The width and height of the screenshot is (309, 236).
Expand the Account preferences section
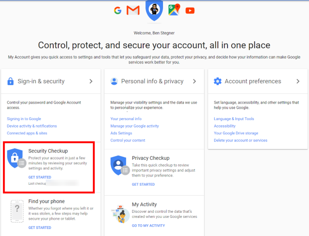(x=298, y=81)
